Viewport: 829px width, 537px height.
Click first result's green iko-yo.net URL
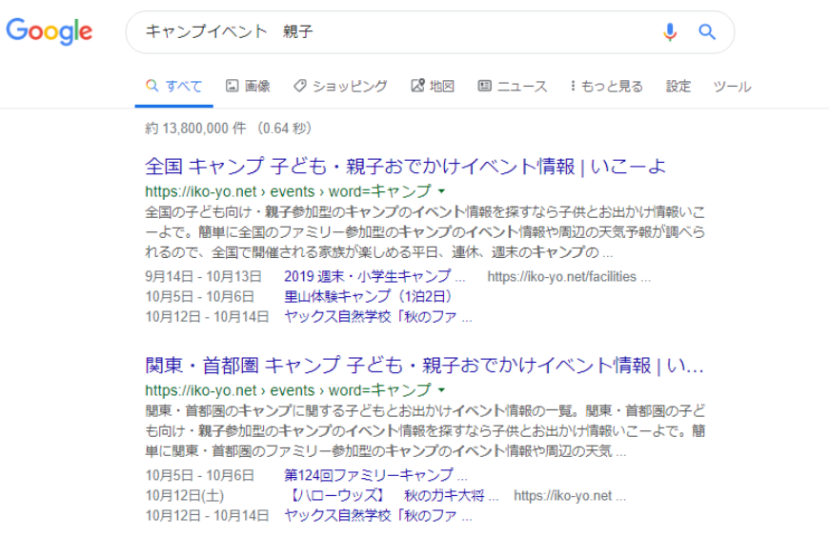pos(288,190)
